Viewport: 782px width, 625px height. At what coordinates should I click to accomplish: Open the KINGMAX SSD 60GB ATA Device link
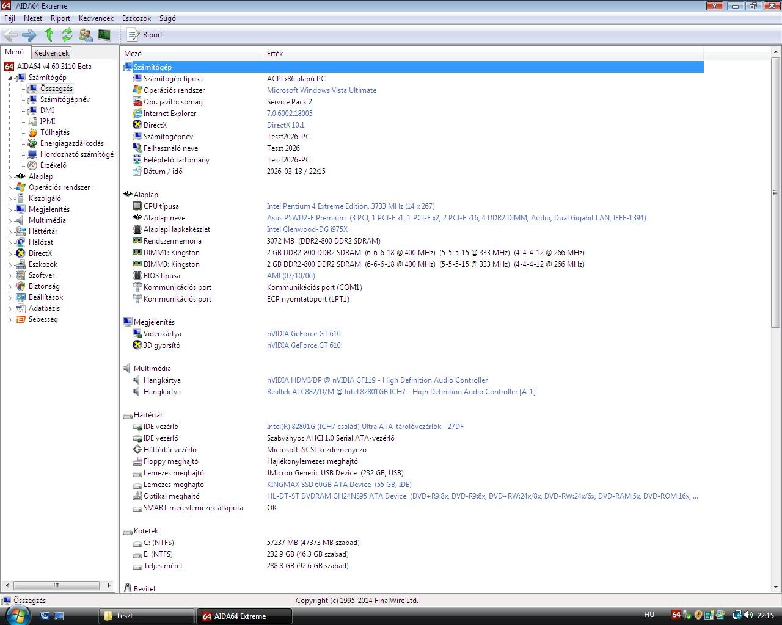click(x=339, y=485)
